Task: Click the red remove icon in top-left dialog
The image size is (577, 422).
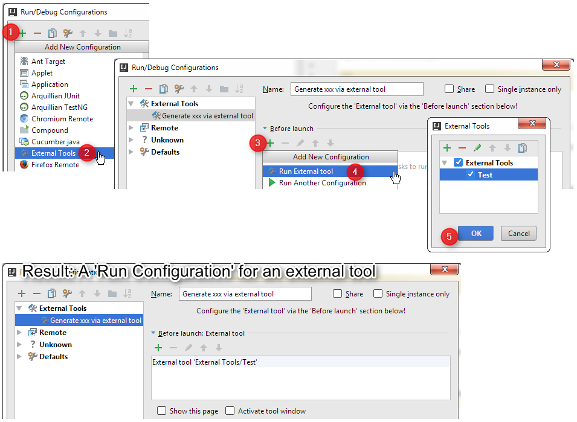Action: (x=37, y=33)
